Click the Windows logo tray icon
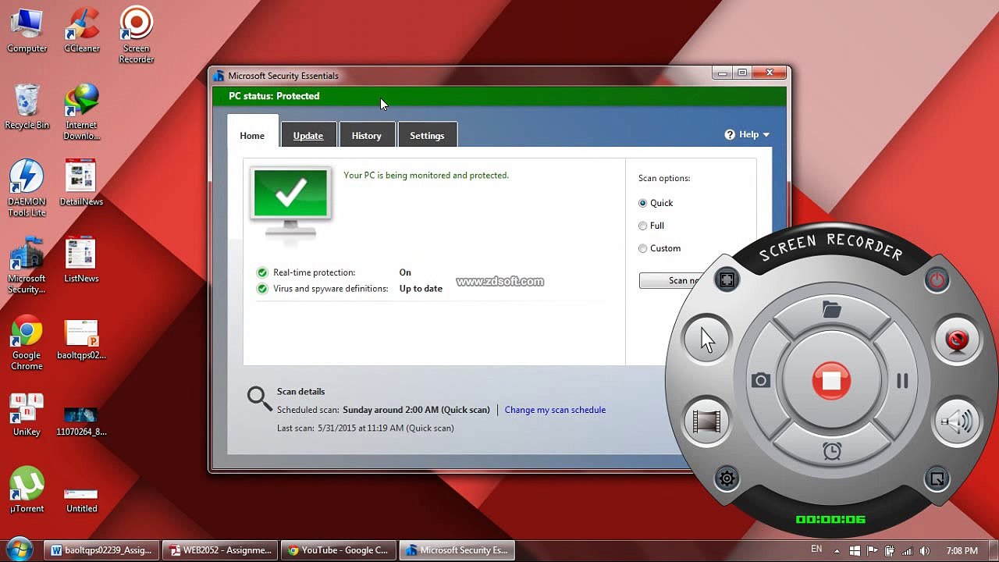999x562 pixels. (x=855, y=550)
